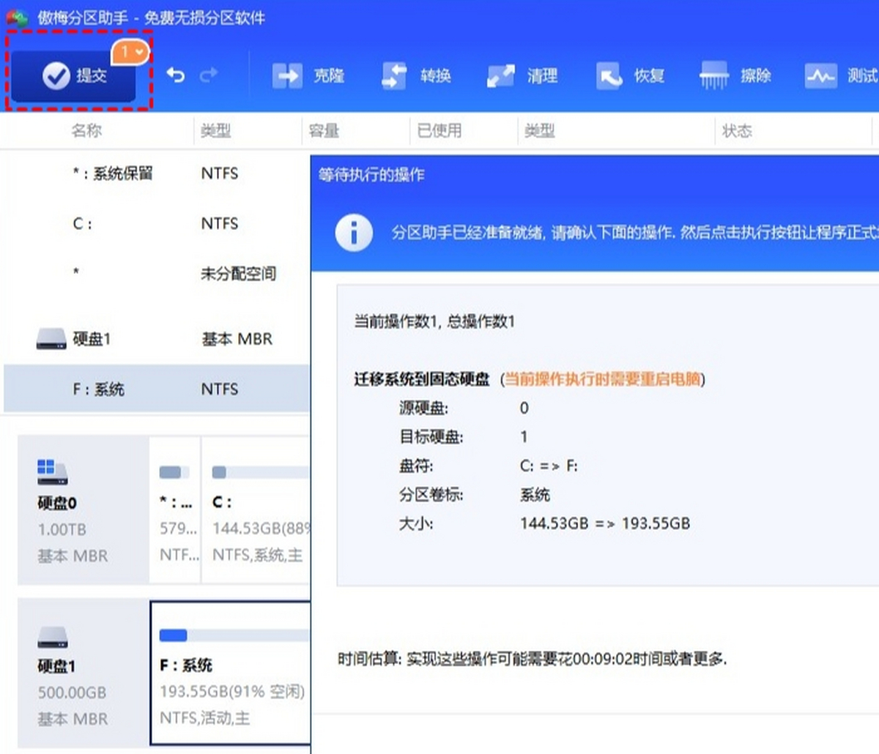Click the 提交 (Submit) button
Screen dimensions: 879x754
[x=73, y=75]
